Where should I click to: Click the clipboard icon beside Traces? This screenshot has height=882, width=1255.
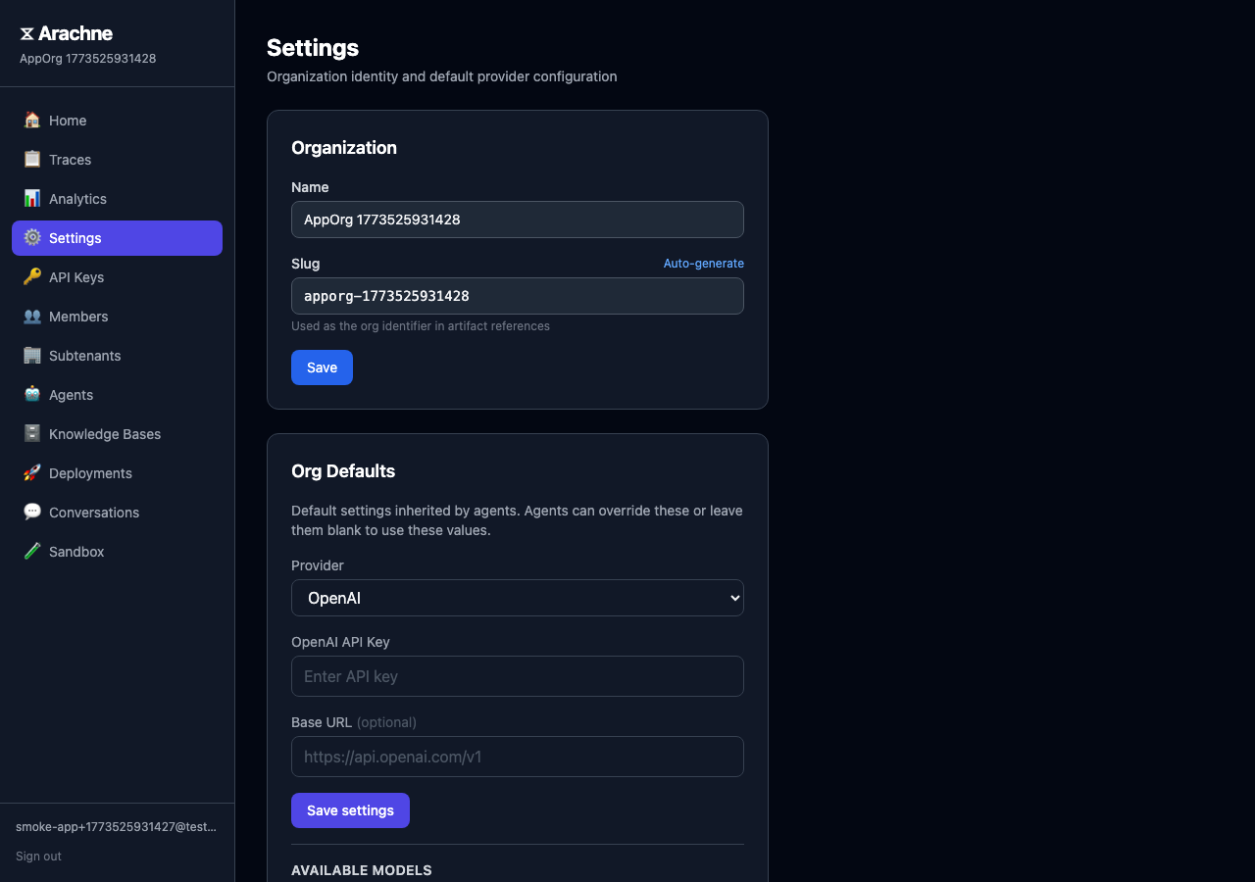tap(32, 160)
